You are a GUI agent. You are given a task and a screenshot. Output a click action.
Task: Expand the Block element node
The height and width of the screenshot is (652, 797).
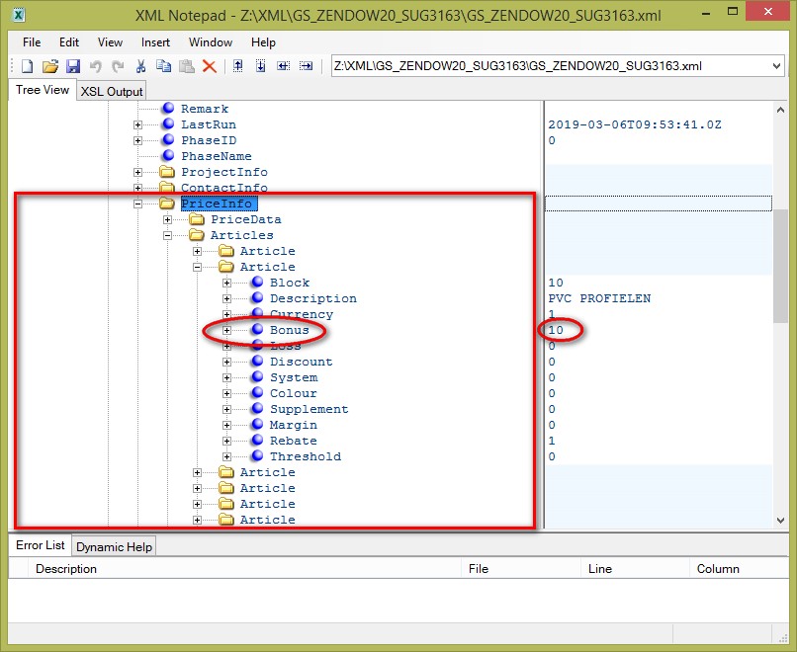tap(226, 283)
